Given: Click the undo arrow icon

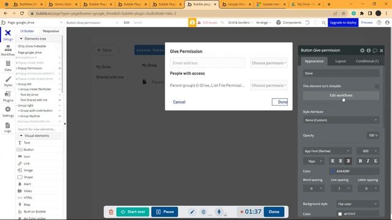Looking at the screenshot, I should click(x=307, y=23).
